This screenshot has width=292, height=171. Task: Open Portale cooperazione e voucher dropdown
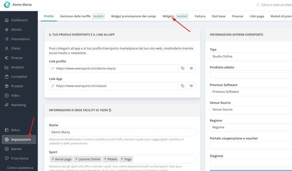click(251, 145)
